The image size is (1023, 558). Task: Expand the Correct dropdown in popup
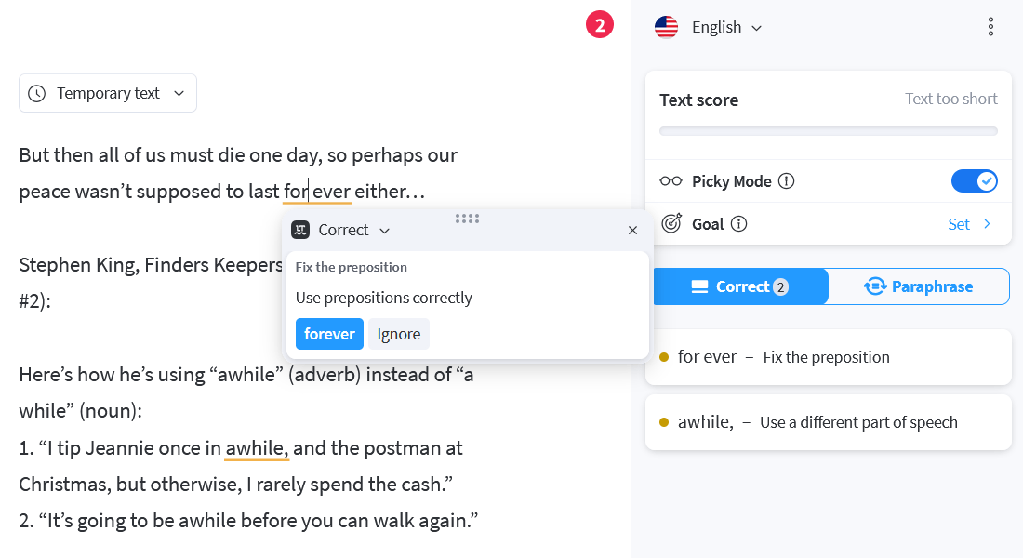pyautogui.click(x=353, y=230)
